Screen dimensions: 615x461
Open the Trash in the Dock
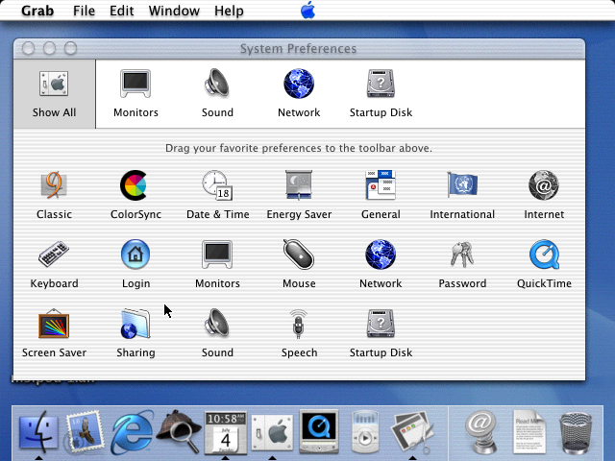tap(576, 433)
